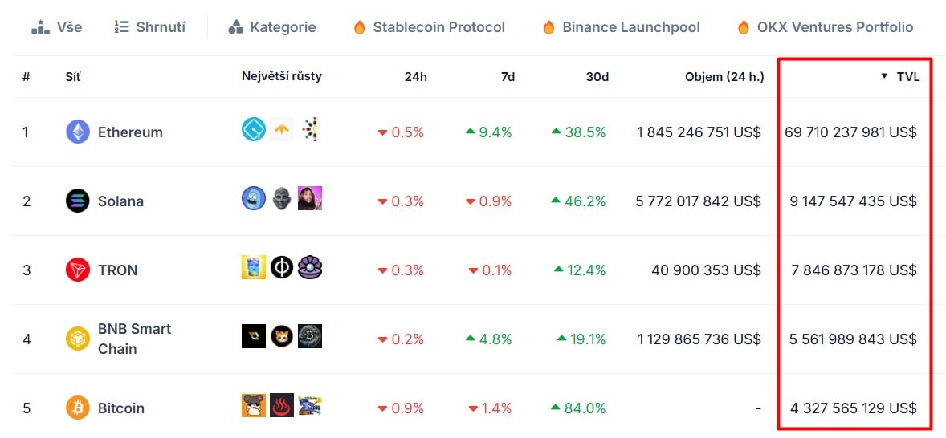946x438 pixels.
Task: Open the Shrnutí tab
Action: pos(150,27)
